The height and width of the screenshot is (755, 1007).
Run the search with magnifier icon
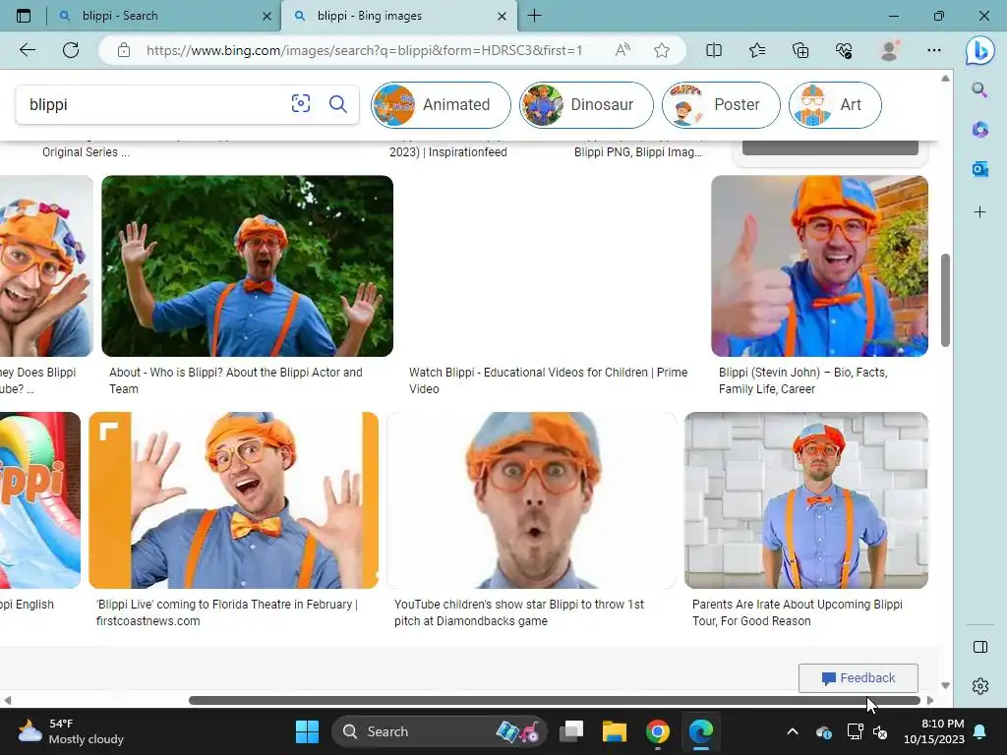[338, 104]
